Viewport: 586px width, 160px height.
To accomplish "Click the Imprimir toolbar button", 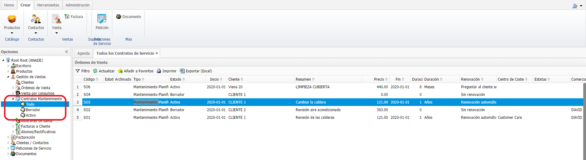I will (167, 71).
